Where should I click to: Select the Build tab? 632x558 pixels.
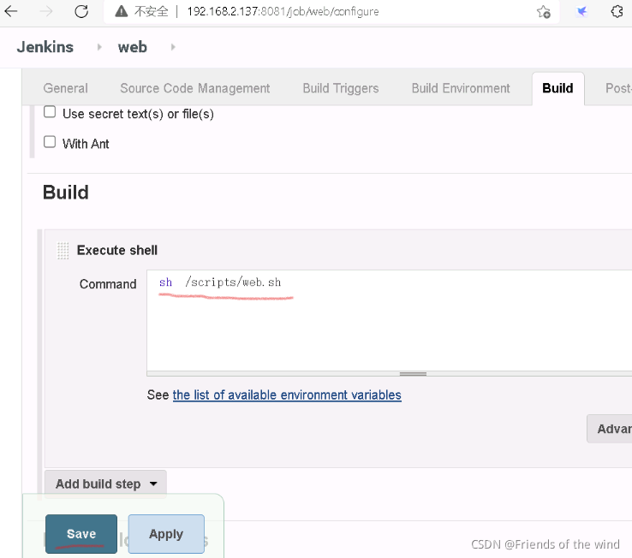coord(557,88)
